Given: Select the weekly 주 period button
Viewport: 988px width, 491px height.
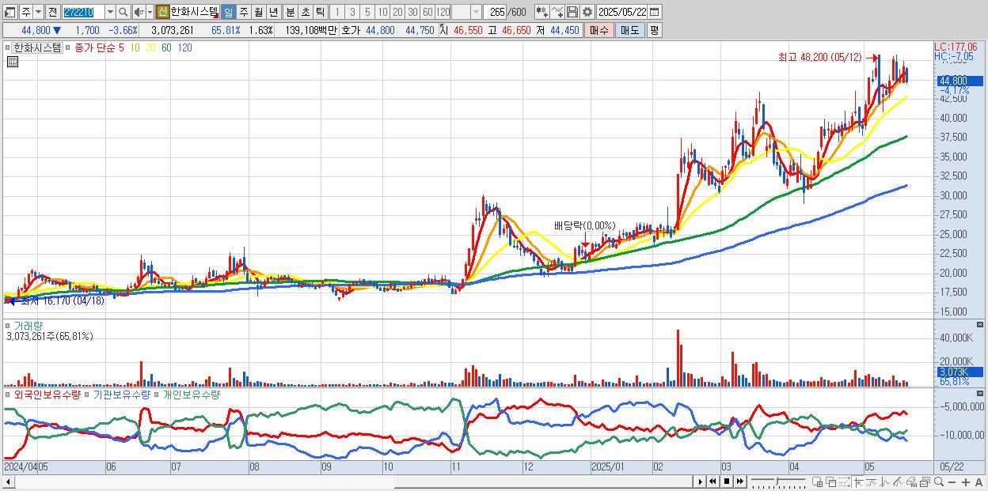Looking at the screenshot, I should point(243,12).
